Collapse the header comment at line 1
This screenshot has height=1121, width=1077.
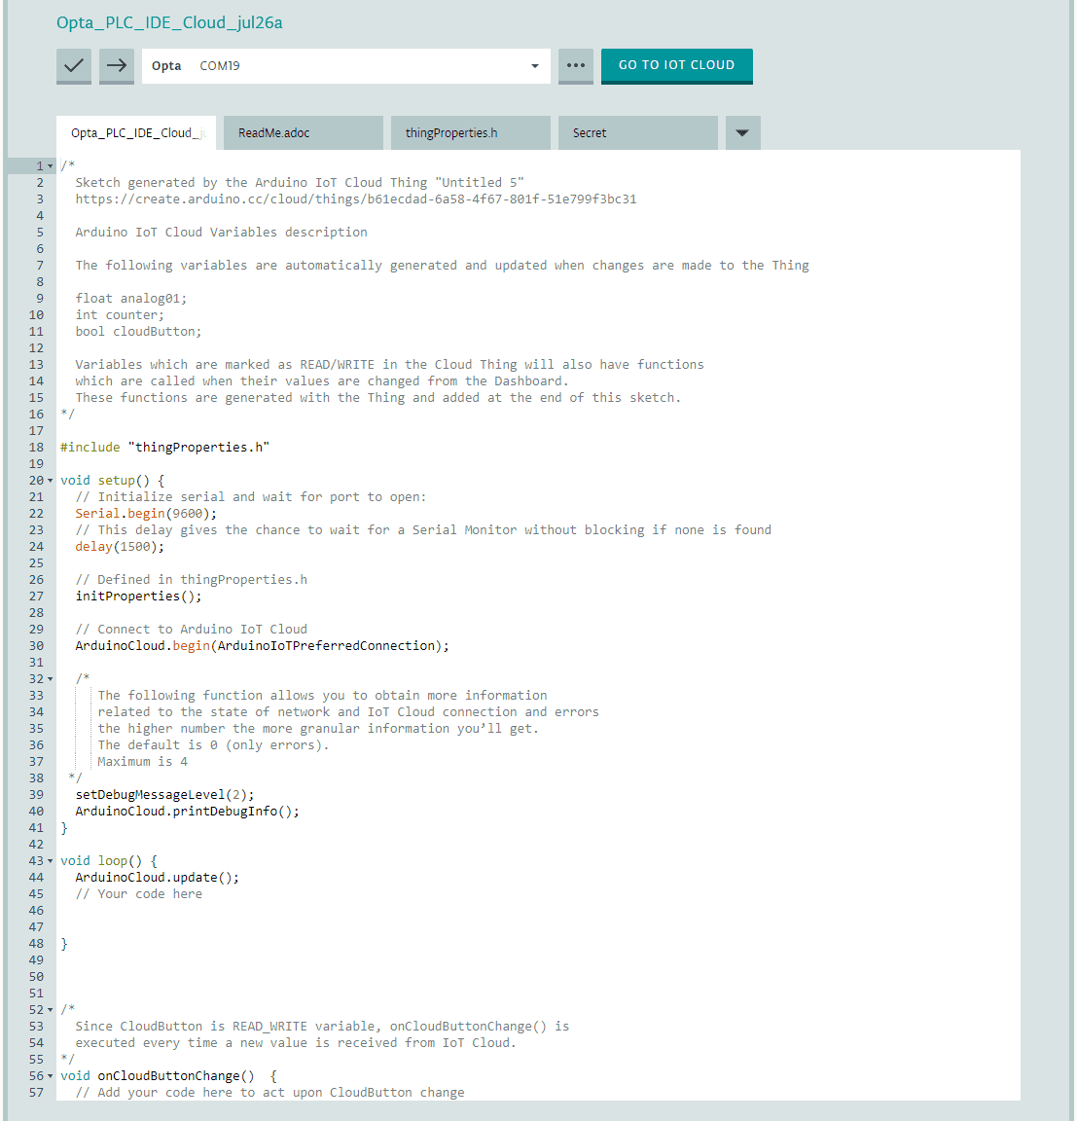[51, 166]
